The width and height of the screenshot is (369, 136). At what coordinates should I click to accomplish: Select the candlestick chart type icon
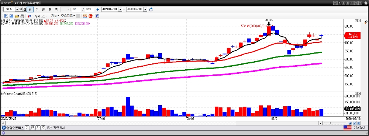[x=29, y=16]
